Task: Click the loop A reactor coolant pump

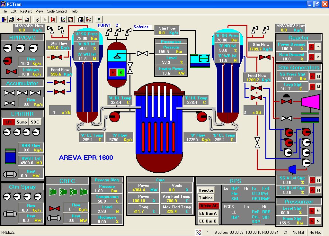Action: pos(114,116)
